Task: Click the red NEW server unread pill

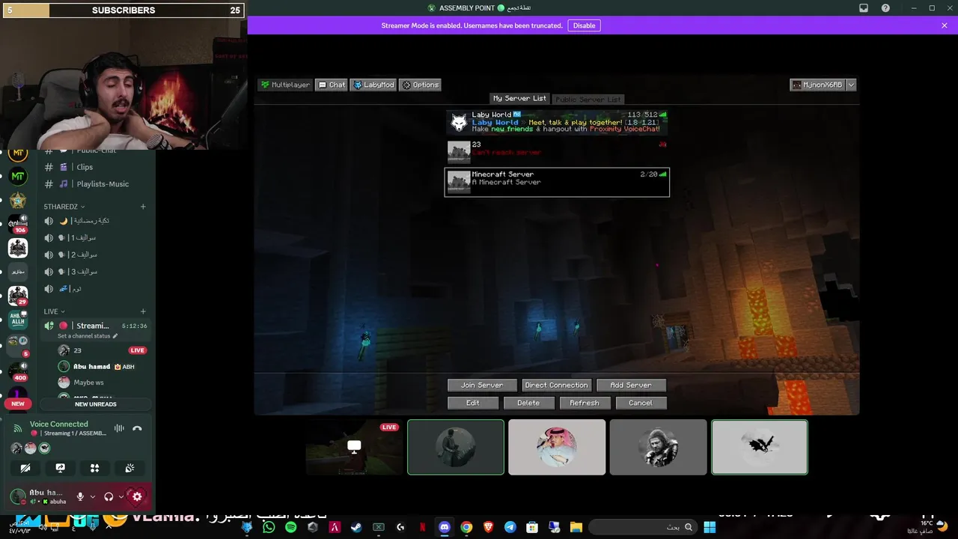Action: pyautogui.click(x=18, y=404)
